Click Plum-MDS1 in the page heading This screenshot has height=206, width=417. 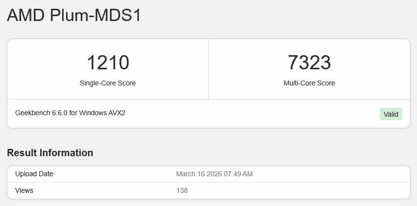click(x=96, y=15)
